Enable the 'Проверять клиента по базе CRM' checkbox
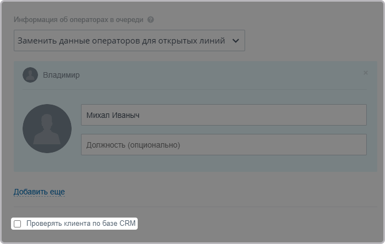385x244 pixels. 18,224
